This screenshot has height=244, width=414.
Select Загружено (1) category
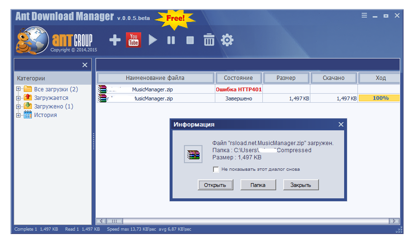click(x=54, y=107)
